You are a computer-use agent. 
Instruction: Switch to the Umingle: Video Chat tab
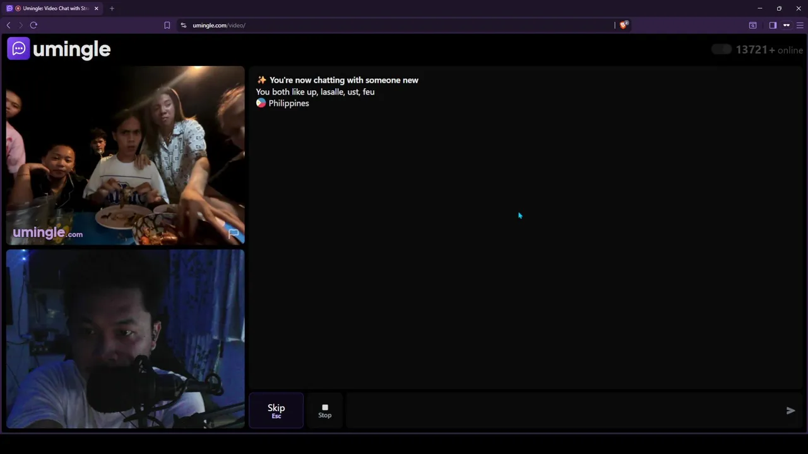point(52,8)
